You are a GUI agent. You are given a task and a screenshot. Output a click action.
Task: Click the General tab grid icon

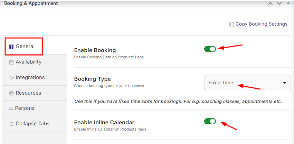11,47
